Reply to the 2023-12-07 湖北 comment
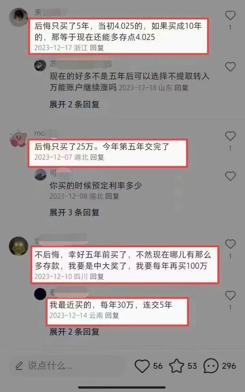The image size is (245, 392). [97, 157]
